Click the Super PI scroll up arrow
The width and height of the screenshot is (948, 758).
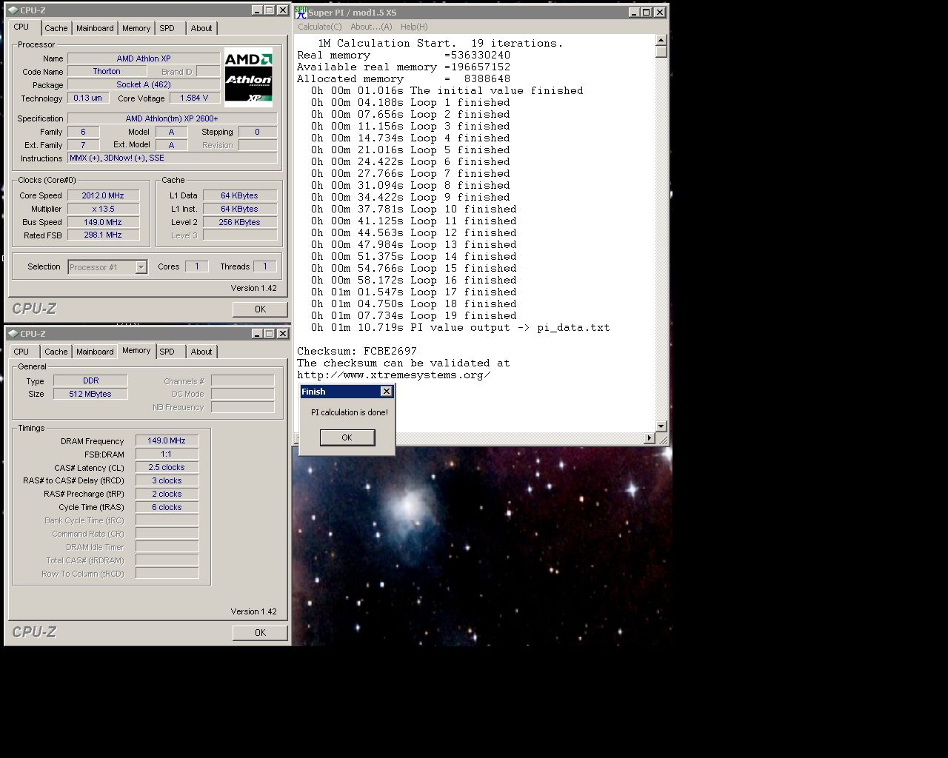pos(661,41)
